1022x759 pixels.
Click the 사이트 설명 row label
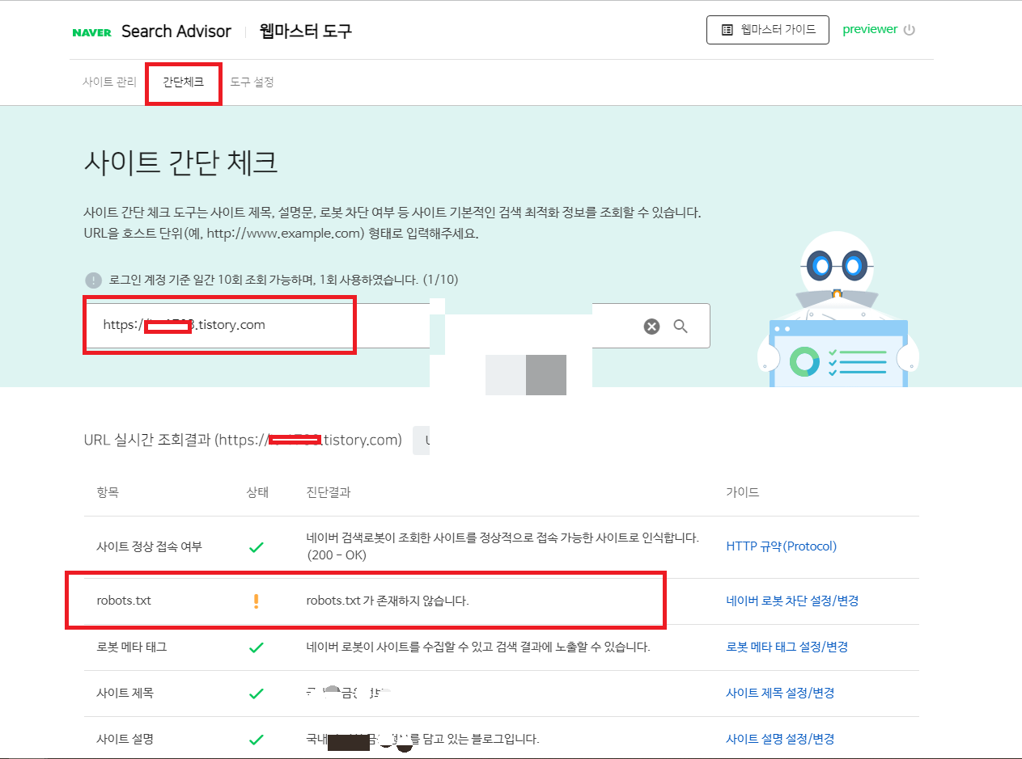tap(125, 740)
